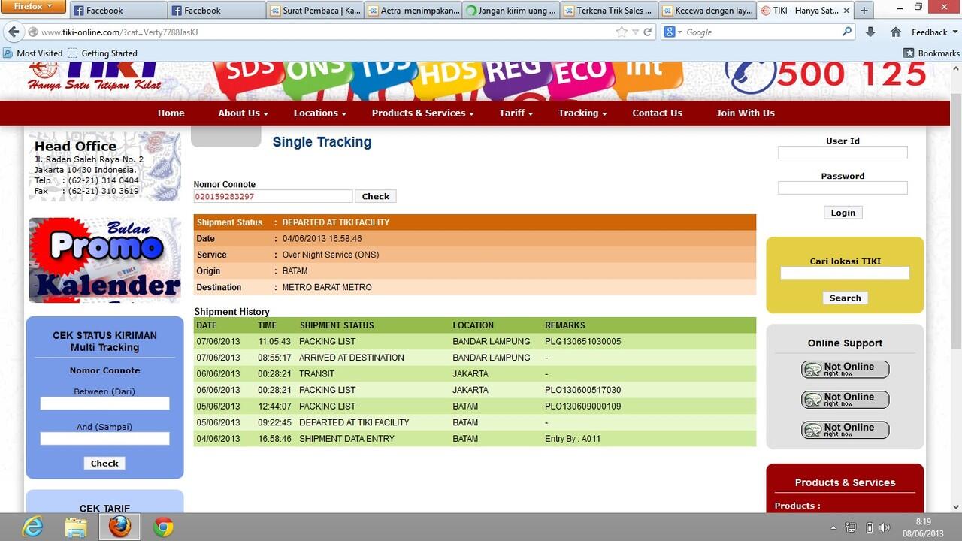Click the User Id field

pyautogui.click(x=843, y=153)
